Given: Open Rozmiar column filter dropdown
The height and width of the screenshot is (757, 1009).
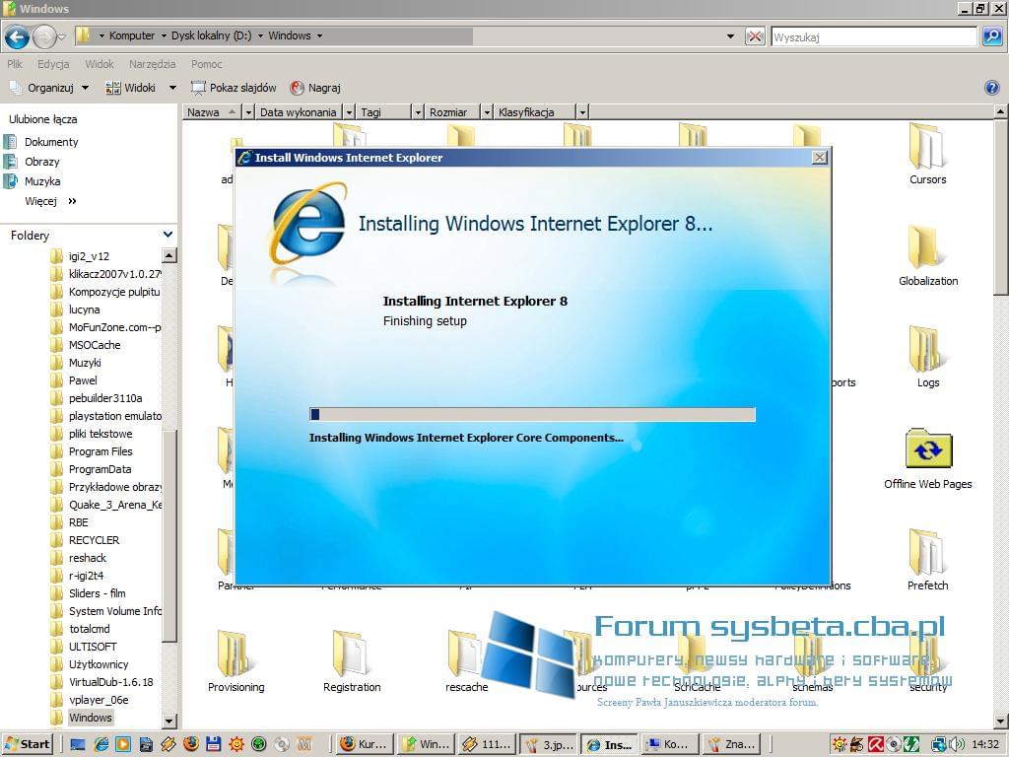Looking at the screenshot, I should click(x=487, y=112).
